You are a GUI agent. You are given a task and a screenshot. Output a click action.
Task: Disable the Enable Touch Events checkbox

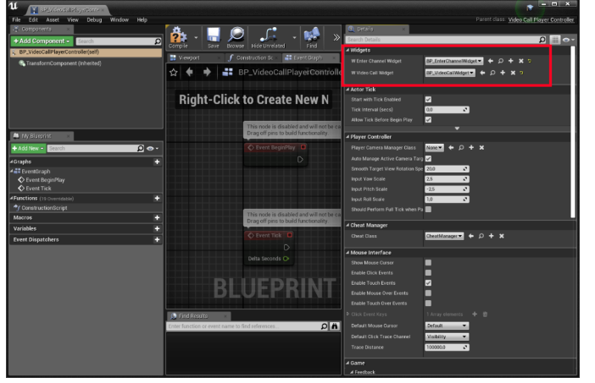click(x=428, y=283)
